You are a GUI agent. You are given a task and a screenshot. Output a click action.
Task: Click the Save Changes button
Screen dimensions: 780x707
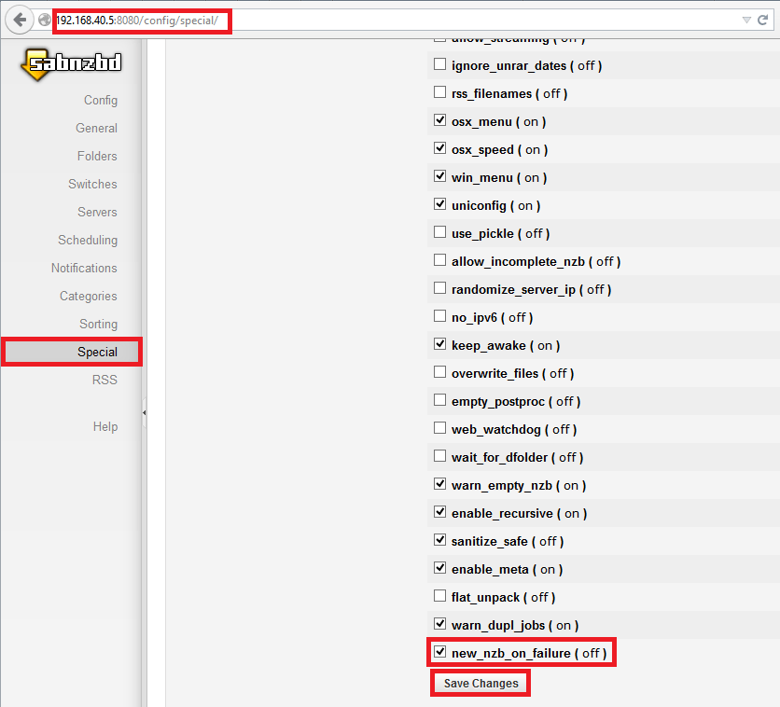pos(481,684)
